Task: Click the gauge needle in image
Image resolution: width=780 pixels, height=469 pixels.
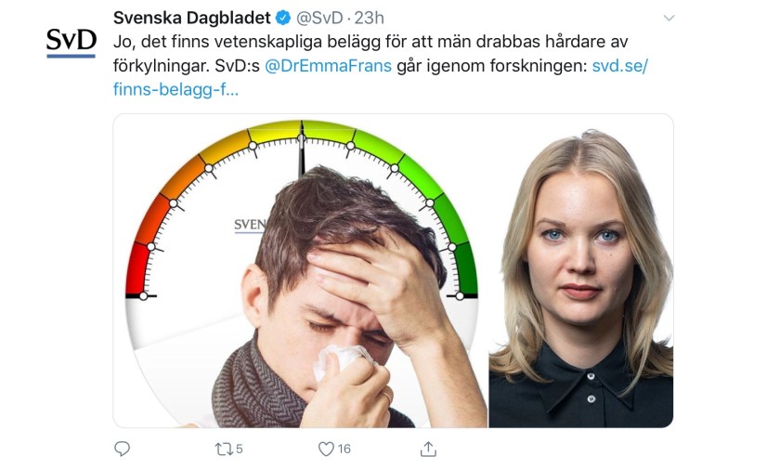Action: pyautogui.click(x=301, y=150)
